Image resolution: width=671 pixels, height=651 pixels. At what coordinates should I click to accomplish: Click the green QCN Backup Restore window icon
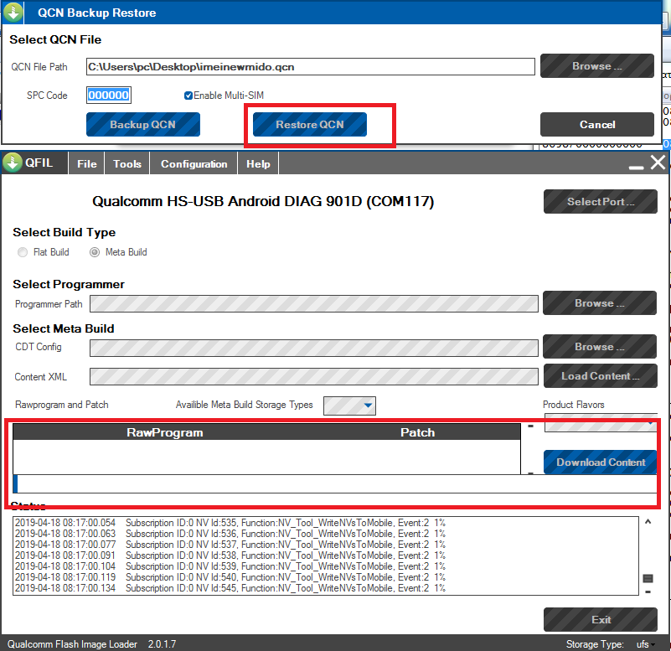[x=13, y=13]
